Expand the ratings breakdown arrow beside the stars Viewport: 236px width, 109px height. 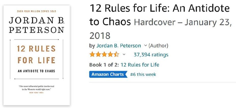tap(124, 54)
